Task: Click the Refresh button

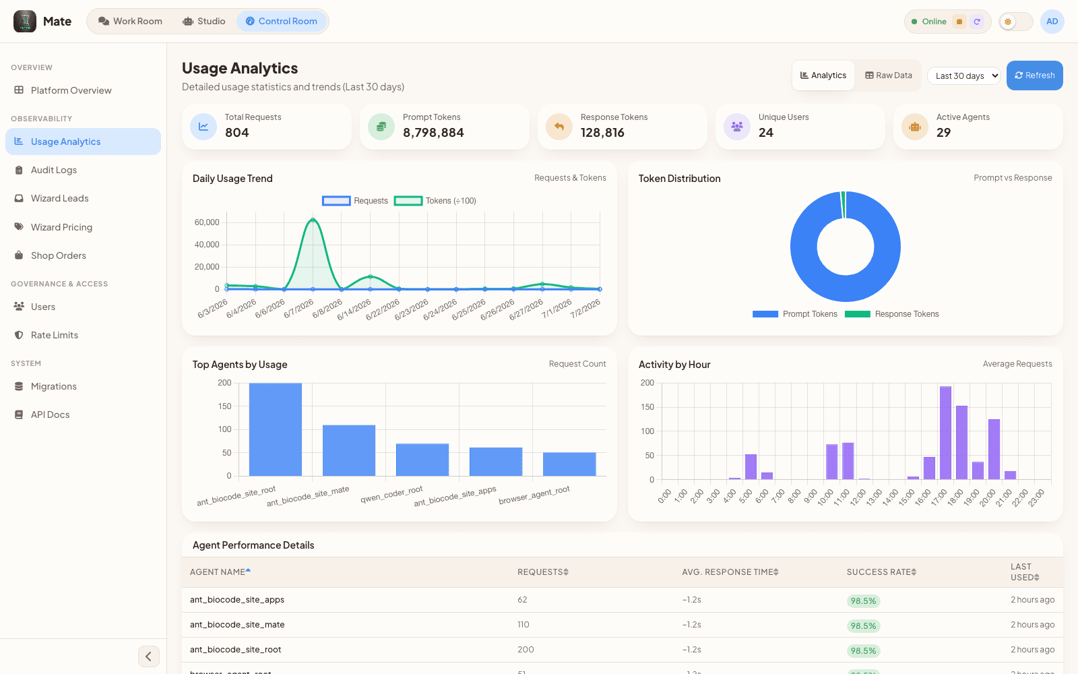Action: pyautogui.click(x=1035, y=75)
